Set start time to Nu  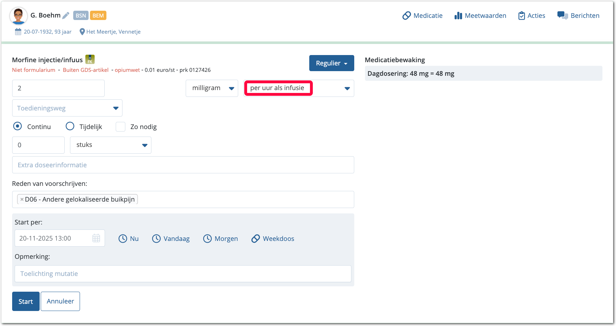pyautogui.click(x=129, y=239)
